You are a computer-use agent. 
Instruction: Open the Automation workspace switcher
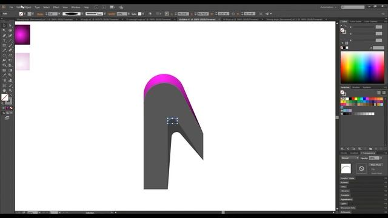pyautogui.click(x=329, y=7)
